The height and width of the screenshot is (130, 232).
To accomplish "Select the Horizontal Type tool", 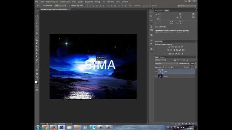I will [x=37, y=64].
